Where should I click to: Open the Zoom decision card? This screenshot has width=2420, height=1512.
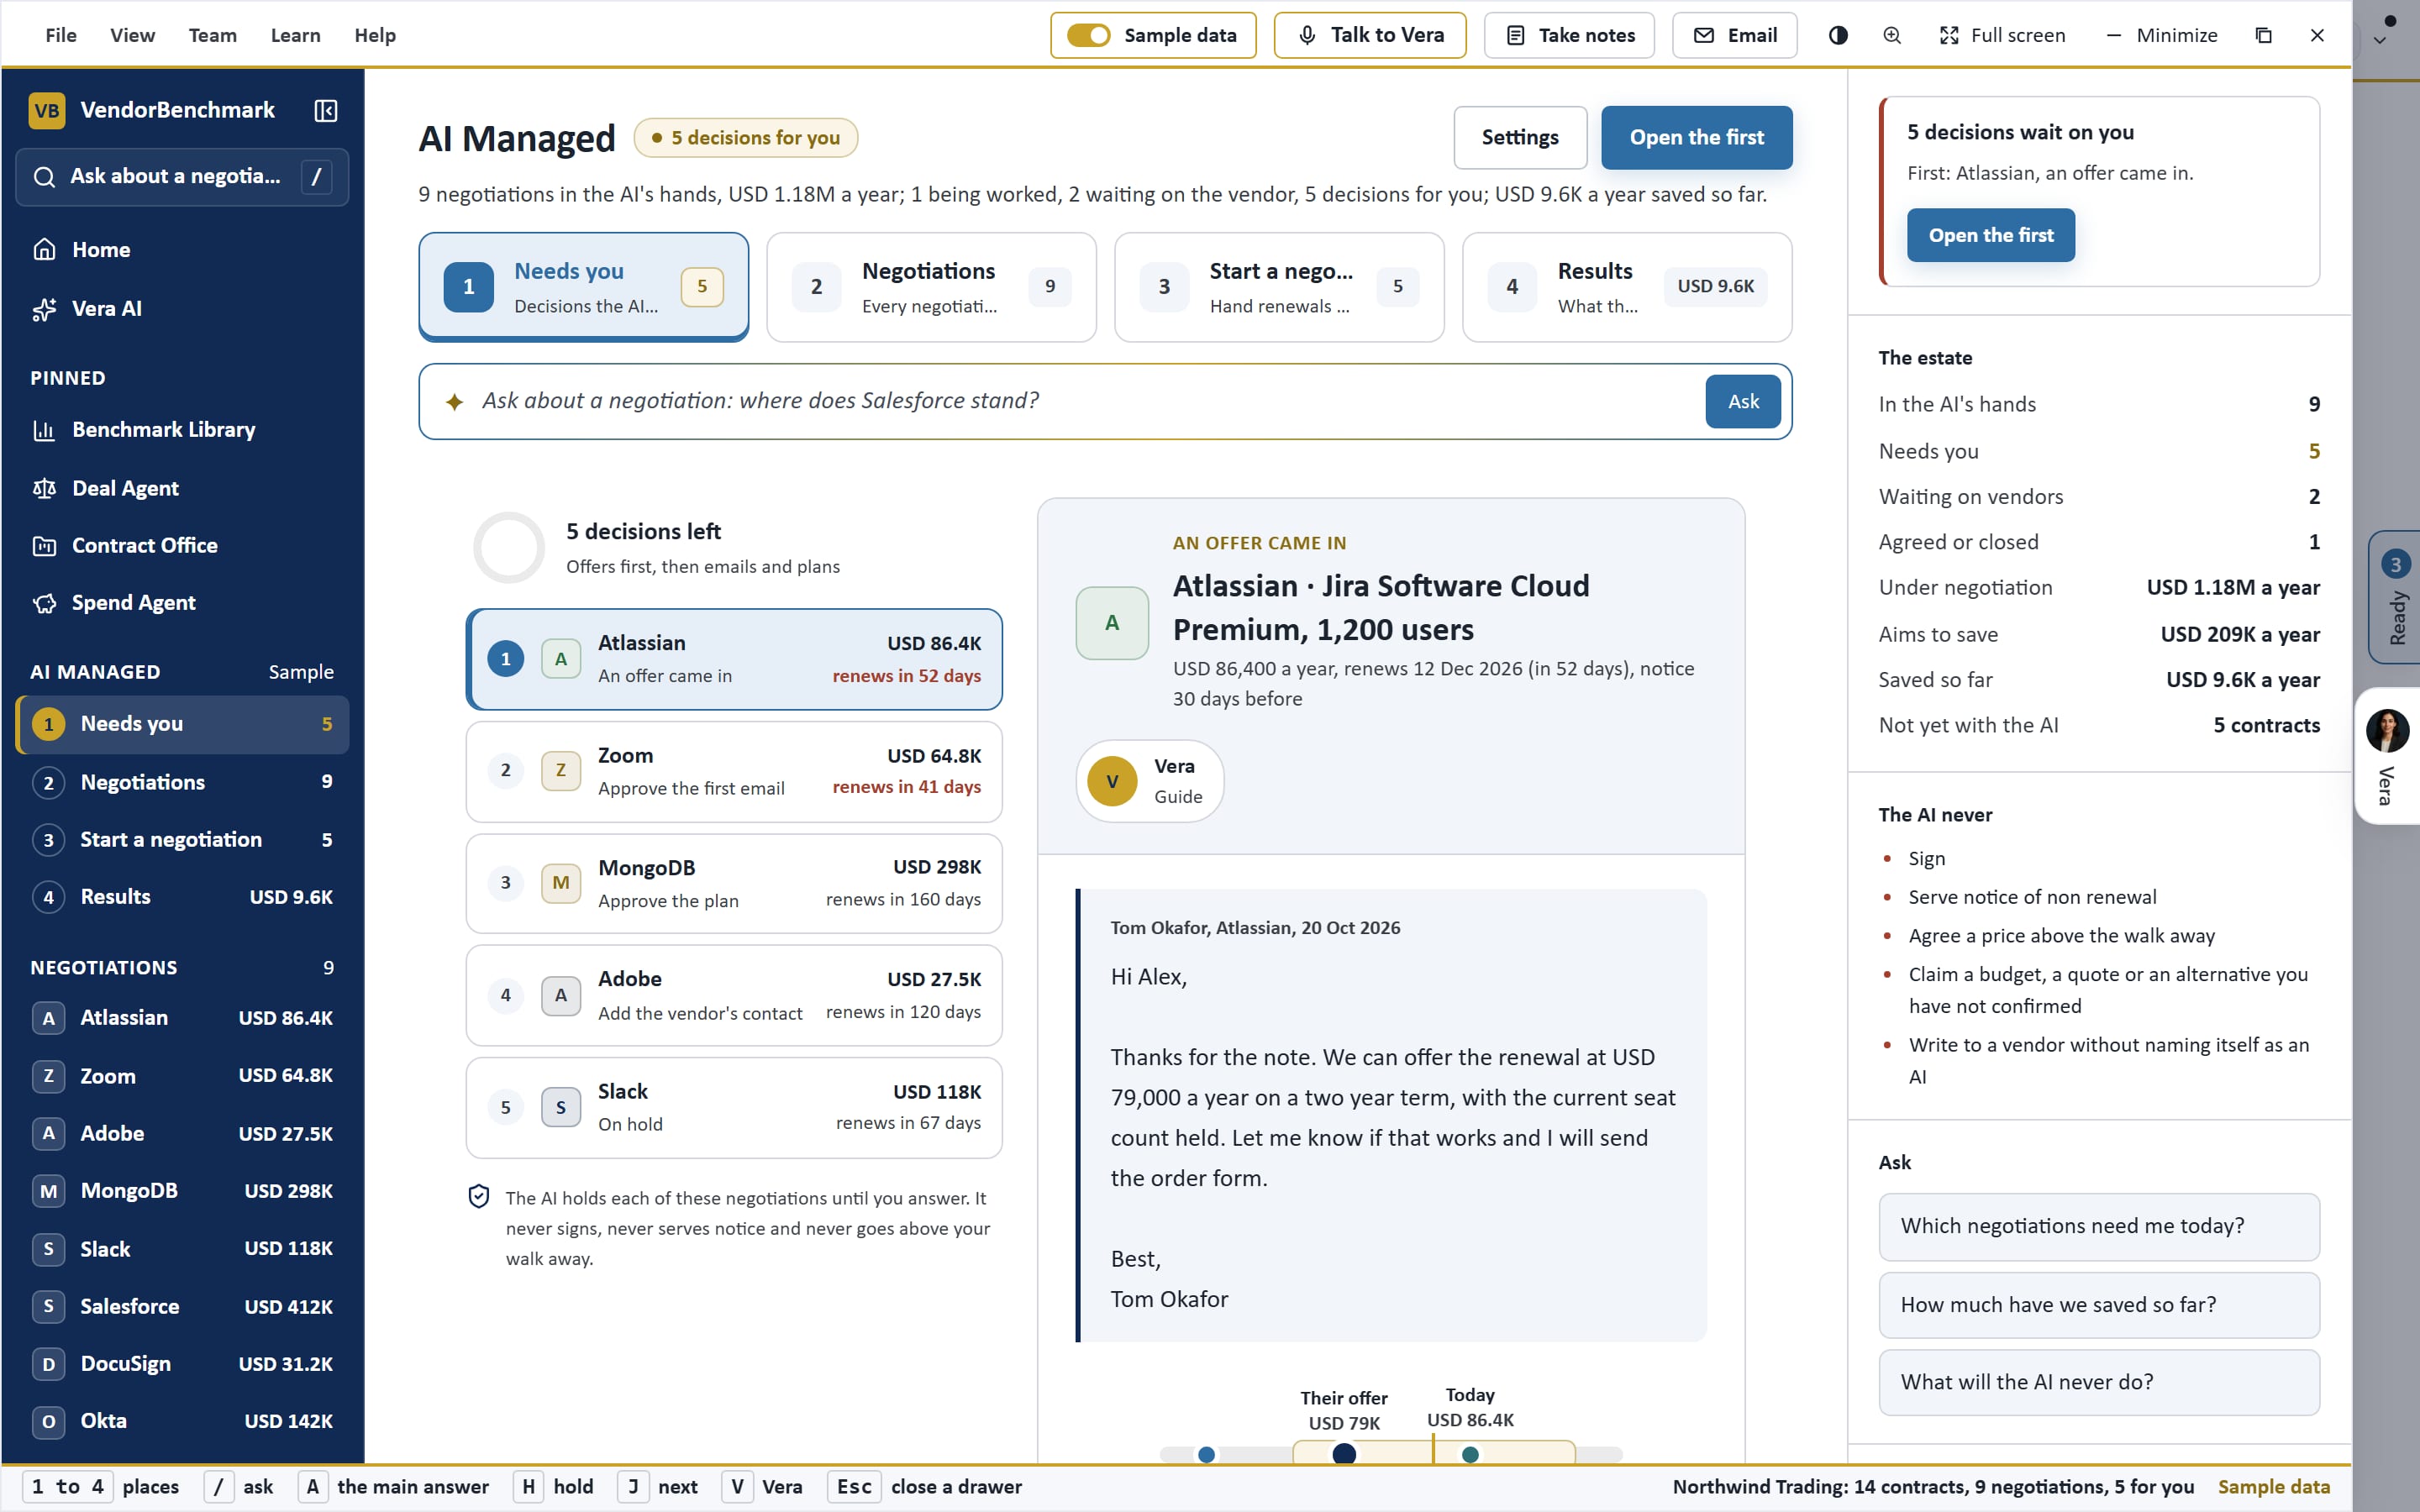[734, 771]
